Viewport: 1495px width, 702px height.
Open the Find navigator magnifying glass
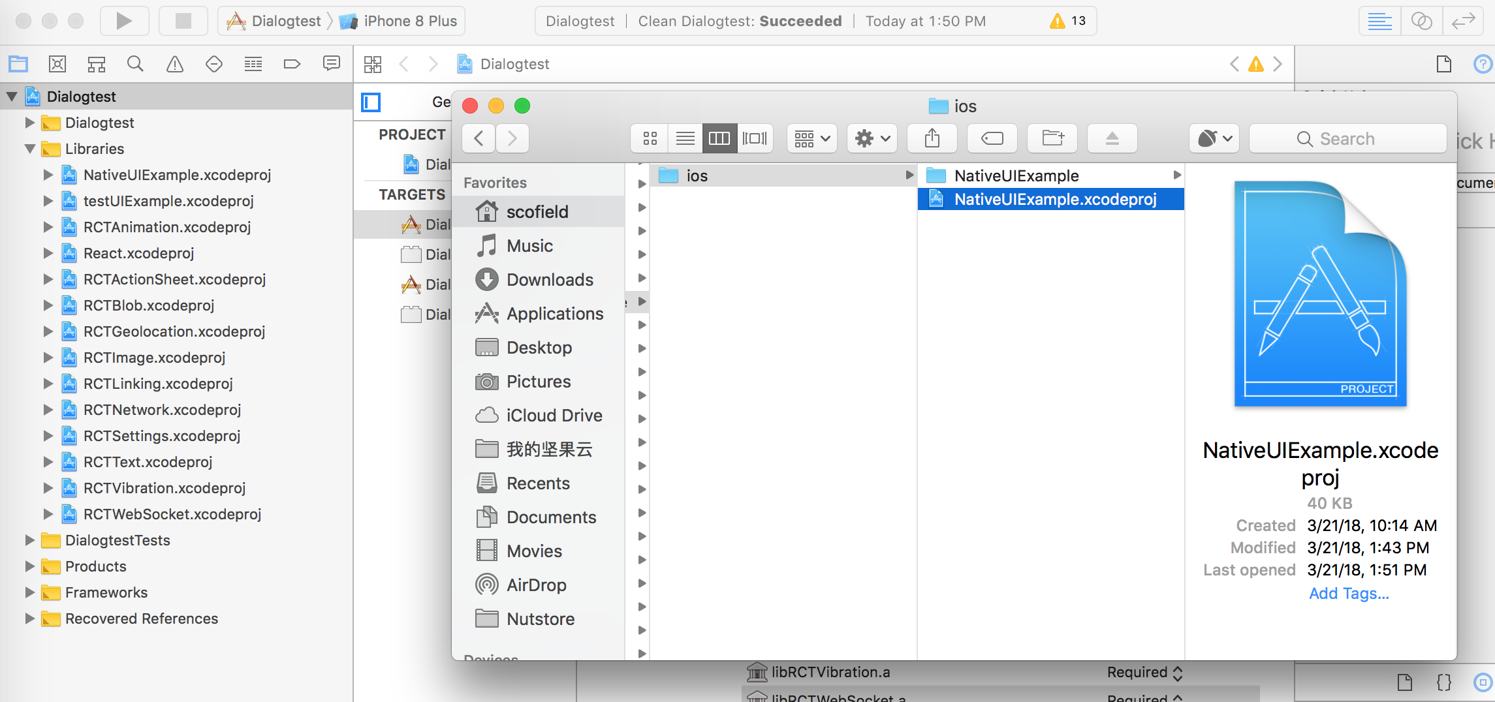click(135, 63)
